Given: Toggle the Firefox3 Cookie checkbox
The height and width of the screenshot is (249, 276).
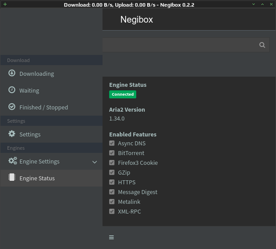Looking at the screenshot, I should (112, 163).
